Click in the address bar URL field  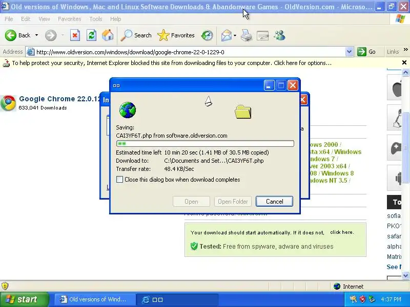pyautogui.click(x=190, y=52)
